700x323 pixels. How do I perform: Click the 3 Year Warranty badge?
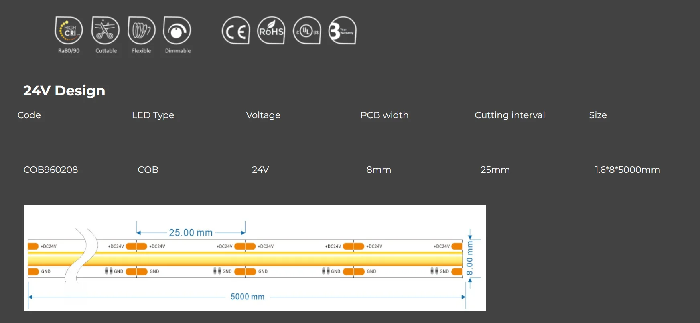coord(342,30)
